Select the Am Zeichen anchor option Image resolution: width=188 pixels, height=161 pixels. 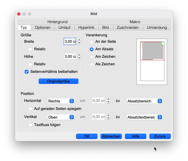[x=92, y=57]
